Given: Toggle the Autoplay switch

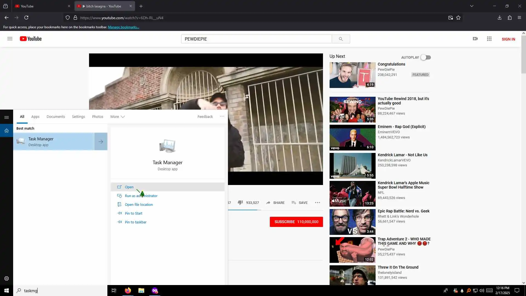Looking at the screenshot, I should [426, 57].
